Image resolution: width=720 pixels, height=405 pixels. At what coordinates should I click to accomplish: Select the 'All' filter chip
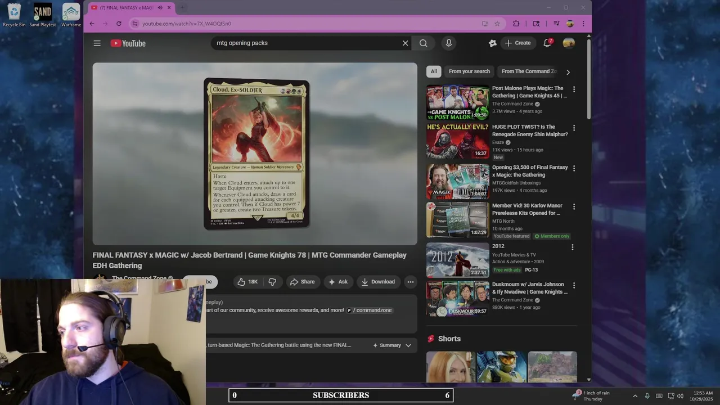(434, 71)
